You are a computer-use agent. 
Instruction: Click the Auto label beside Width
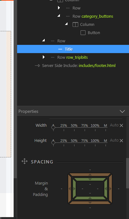[x=114, y=125]
